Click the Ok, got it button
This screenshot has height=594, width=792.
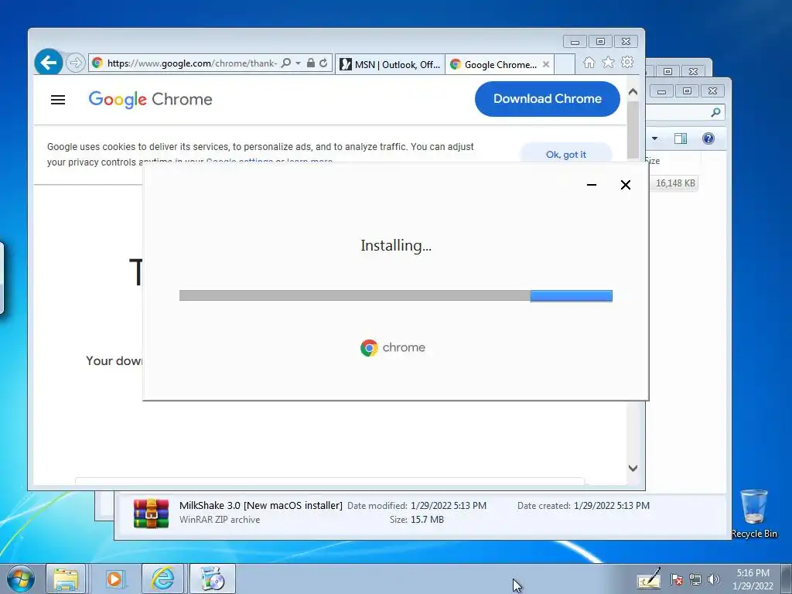click(565, 154)
